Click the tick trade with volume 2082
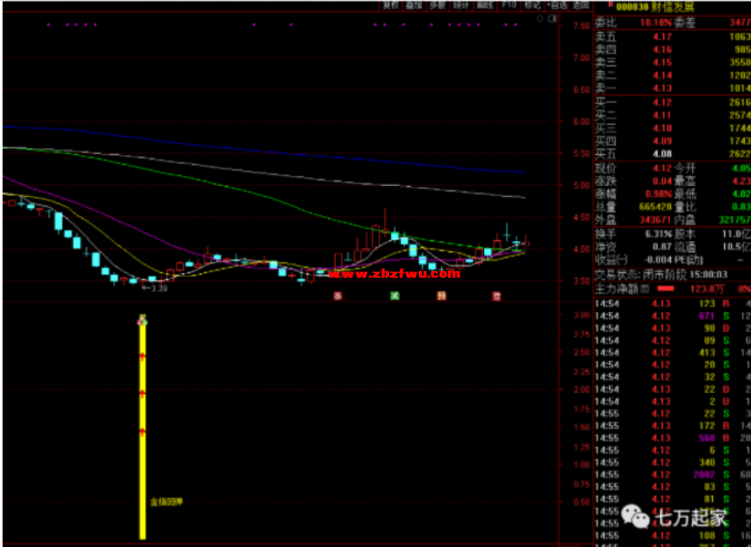 click(x=672, y=475)
